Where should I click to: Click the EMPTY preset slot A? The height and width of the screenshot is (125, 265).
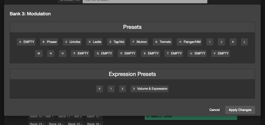[26, 42]
